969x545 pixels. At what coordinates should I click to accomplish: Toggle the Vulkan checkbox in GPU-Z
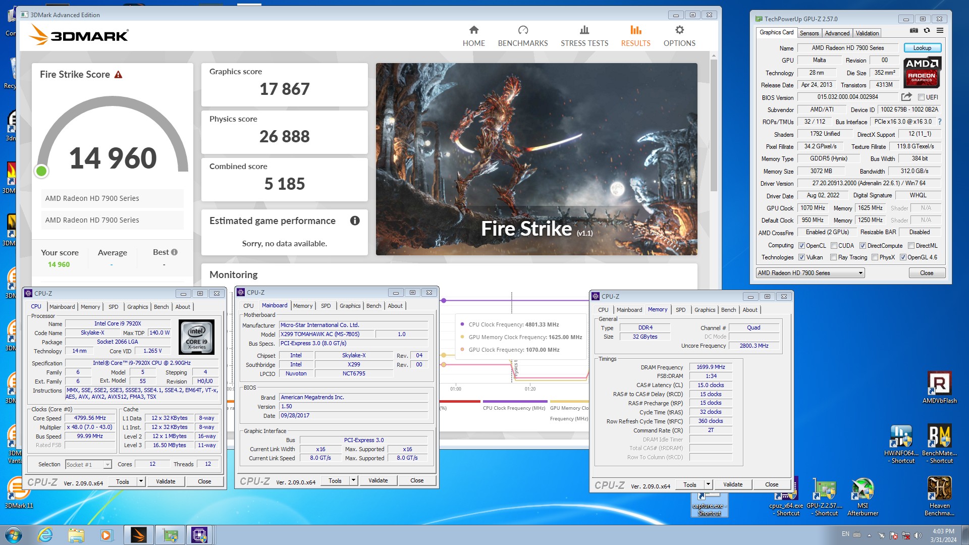[801, 257]
